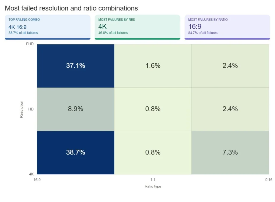Click the 37.1% heatmap cell
The width and height of the screenshot is (275, 202).
tap(75, 66)
